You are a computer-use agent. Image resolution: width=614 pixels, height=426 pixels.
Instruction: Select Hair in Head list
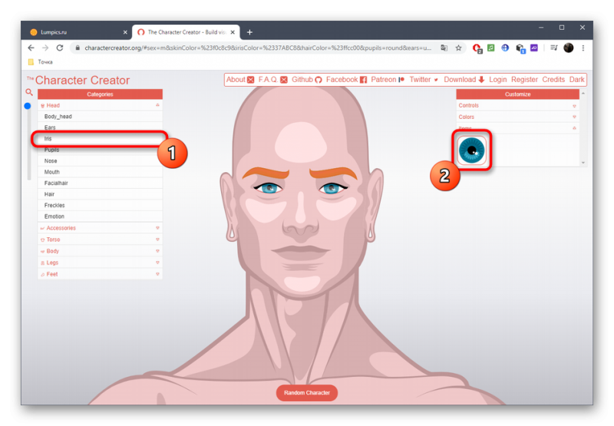point(100,194)
